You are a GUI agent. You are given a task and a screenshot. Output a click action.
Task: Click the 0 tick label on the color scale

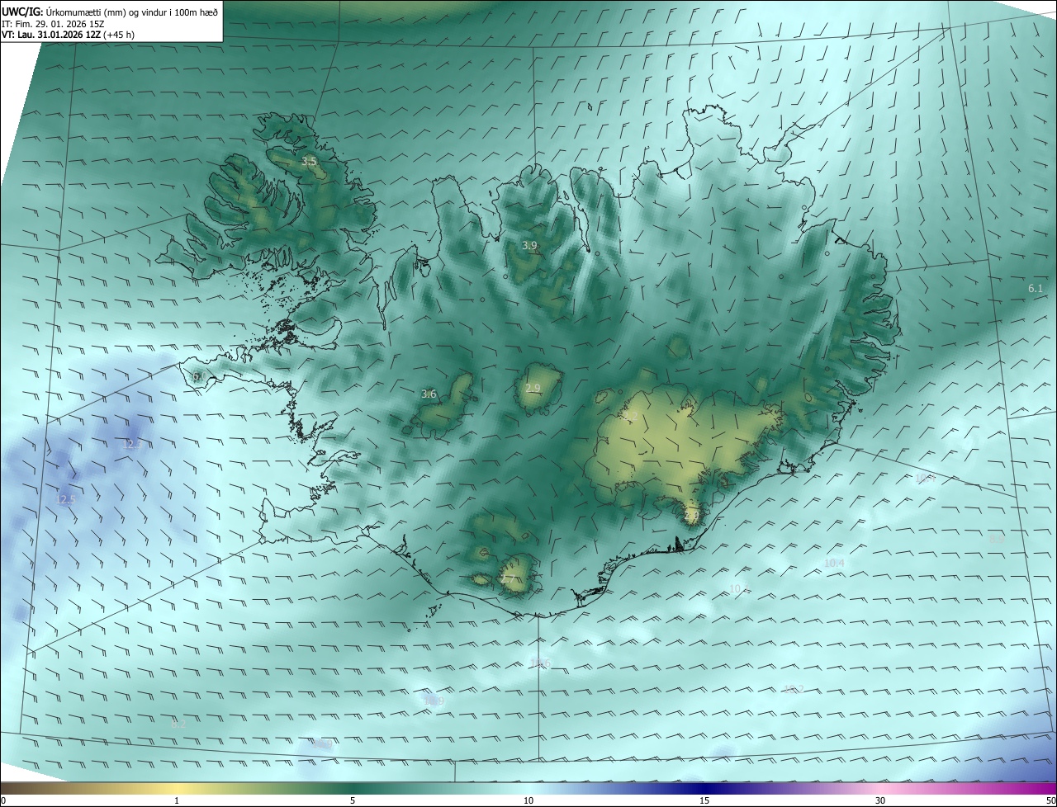point(3,800)
